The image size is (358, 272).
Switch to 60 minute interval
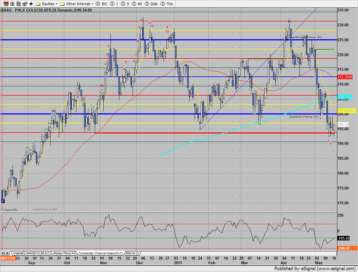click(137, 4)
